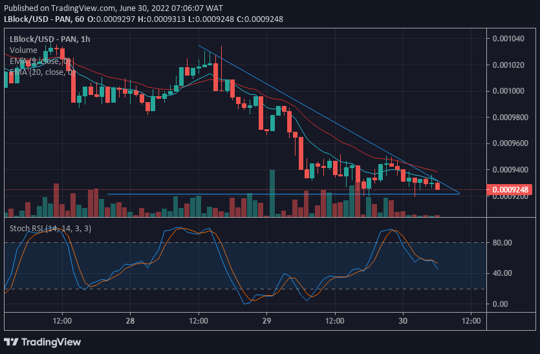Image resolution: width=540 pixels, height=354 pixels.
Task: Click the 0.001040 price axis value
Action: [508, 39]
